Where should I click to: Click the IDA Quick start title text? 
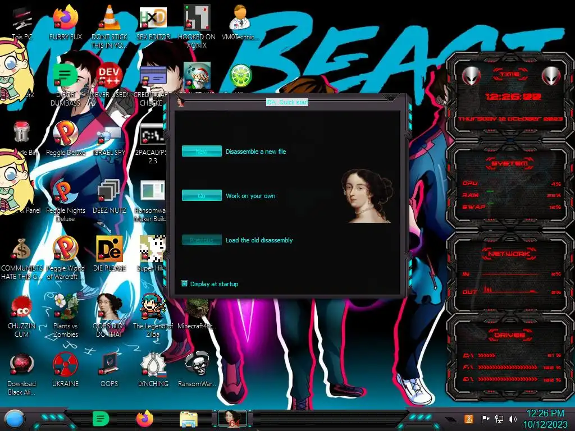coord(287,102)
